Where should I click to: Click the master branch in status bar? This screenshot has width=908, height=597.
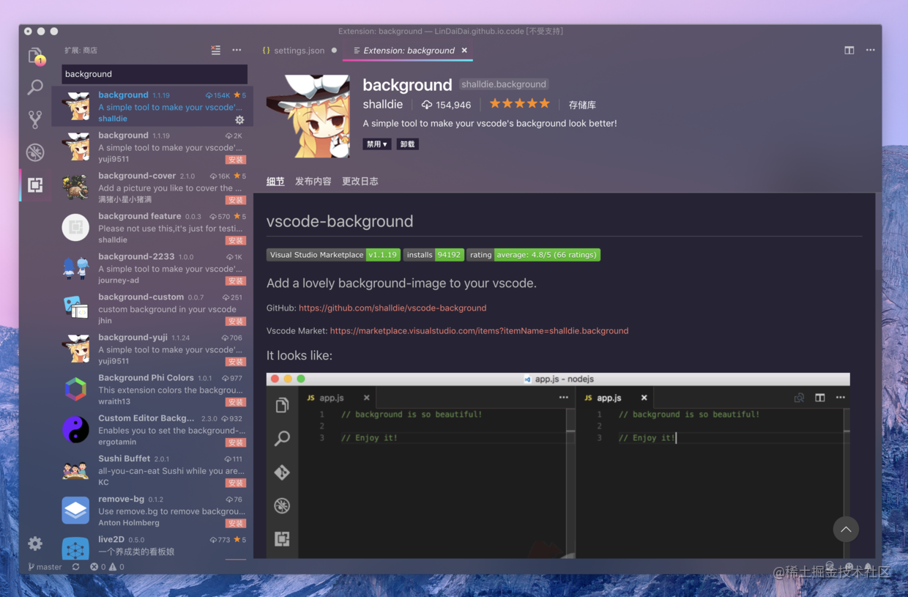pos(45,567)
